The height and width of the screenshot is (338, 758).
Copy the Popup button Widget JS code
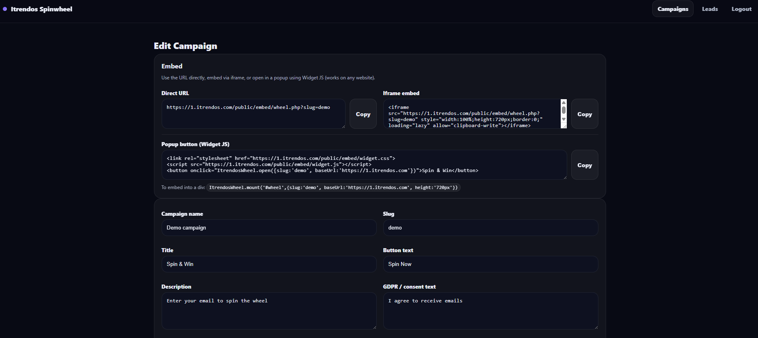pos(584,165)
